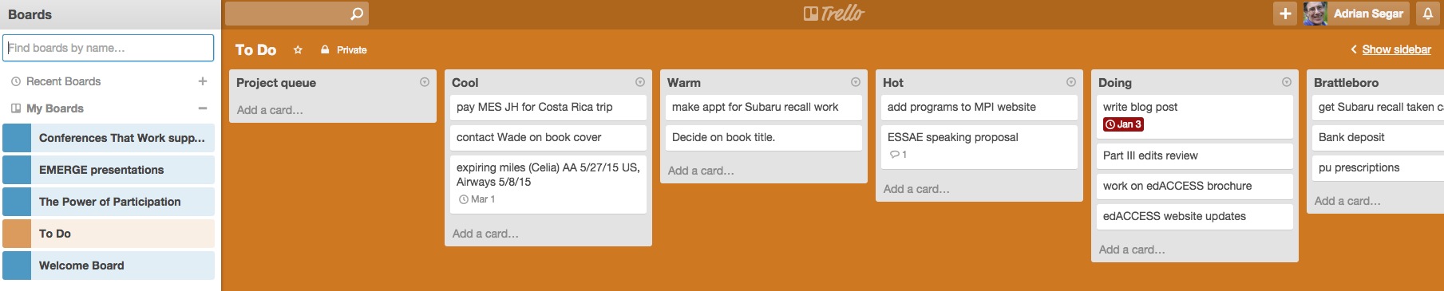Open Hot list options menu
Viewport: 1444px width, 291px height.
(x=1071, y=82)
